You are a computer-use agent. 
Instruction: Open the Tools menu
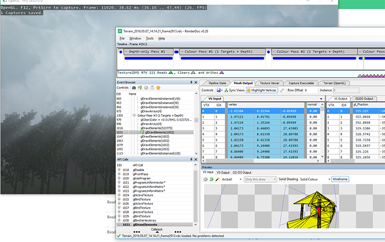150,38
